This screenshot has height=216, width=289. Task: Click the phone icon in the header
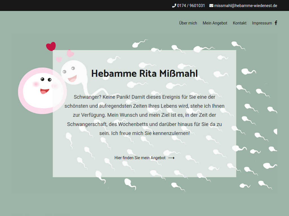click(x=174, y=5)
